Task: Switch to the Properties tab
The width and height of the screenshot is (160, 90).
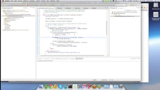Action: [x=46, y=59]
